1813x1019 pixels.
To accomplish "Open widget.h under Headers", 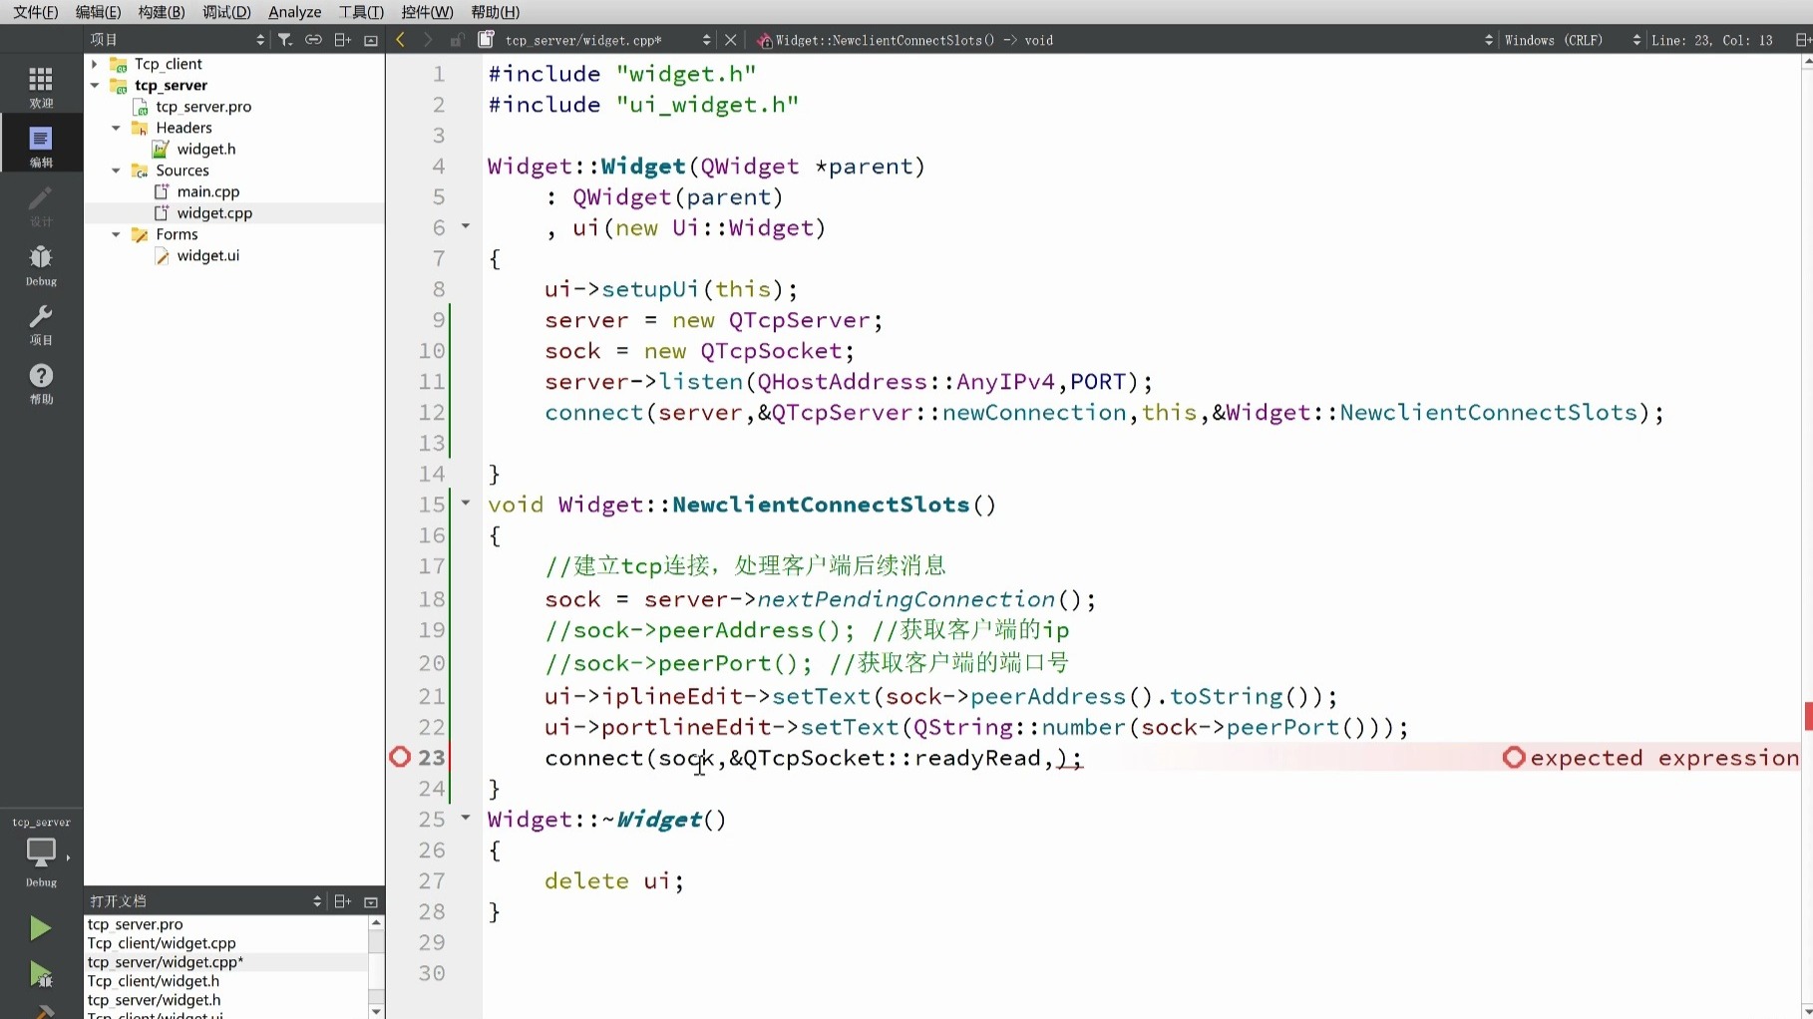I will [206, 149].
